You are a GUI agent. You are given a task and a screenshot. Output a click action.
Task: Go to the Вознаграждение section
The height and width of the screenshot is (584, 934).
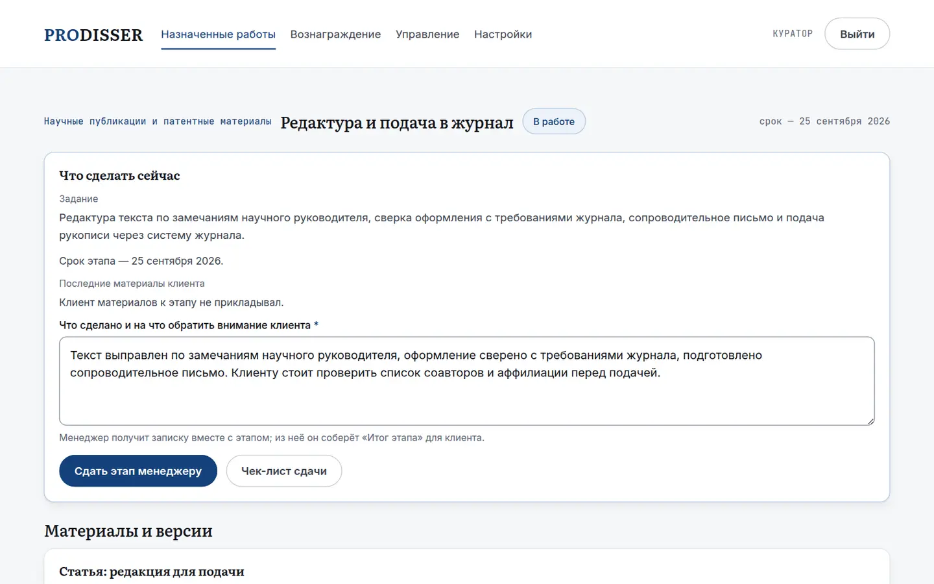pos(335,34)
